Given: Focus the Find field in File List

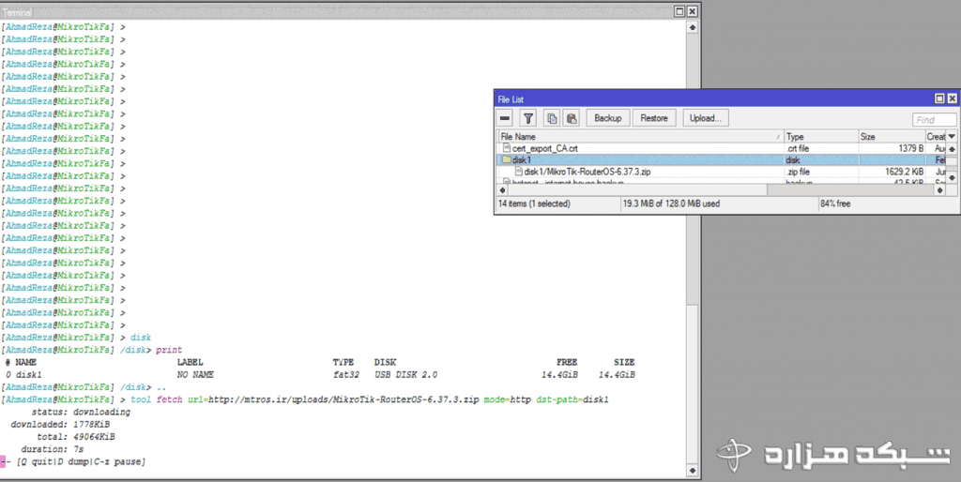Looking at the screenshot, I should click(934, 120).
